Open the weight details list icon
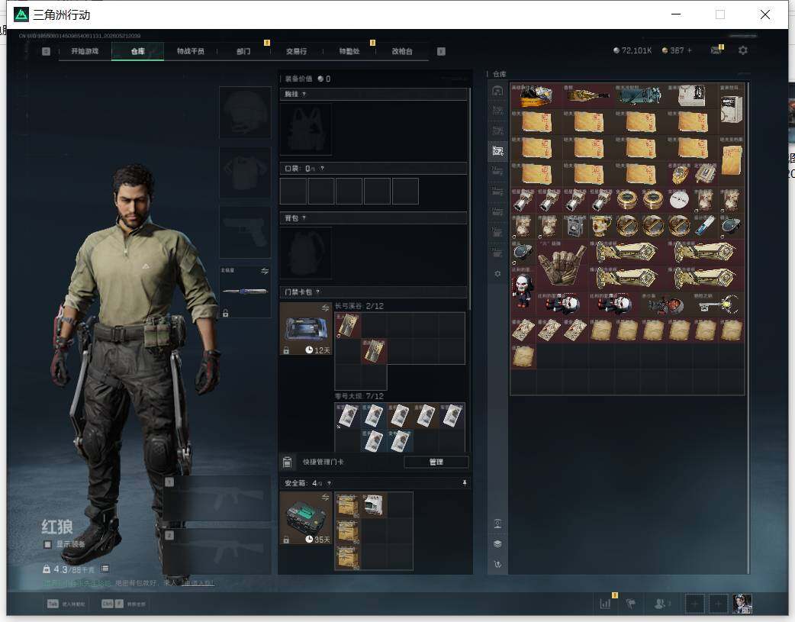 [x=105, y=569]
